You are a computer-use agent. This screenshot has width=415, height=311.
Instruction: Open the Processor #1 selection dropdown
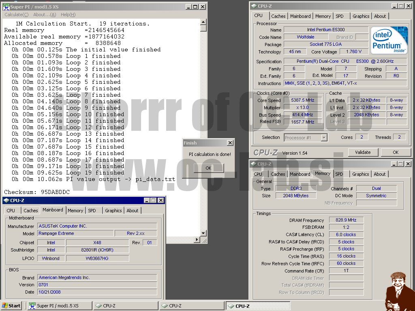(x=324, y=138)
